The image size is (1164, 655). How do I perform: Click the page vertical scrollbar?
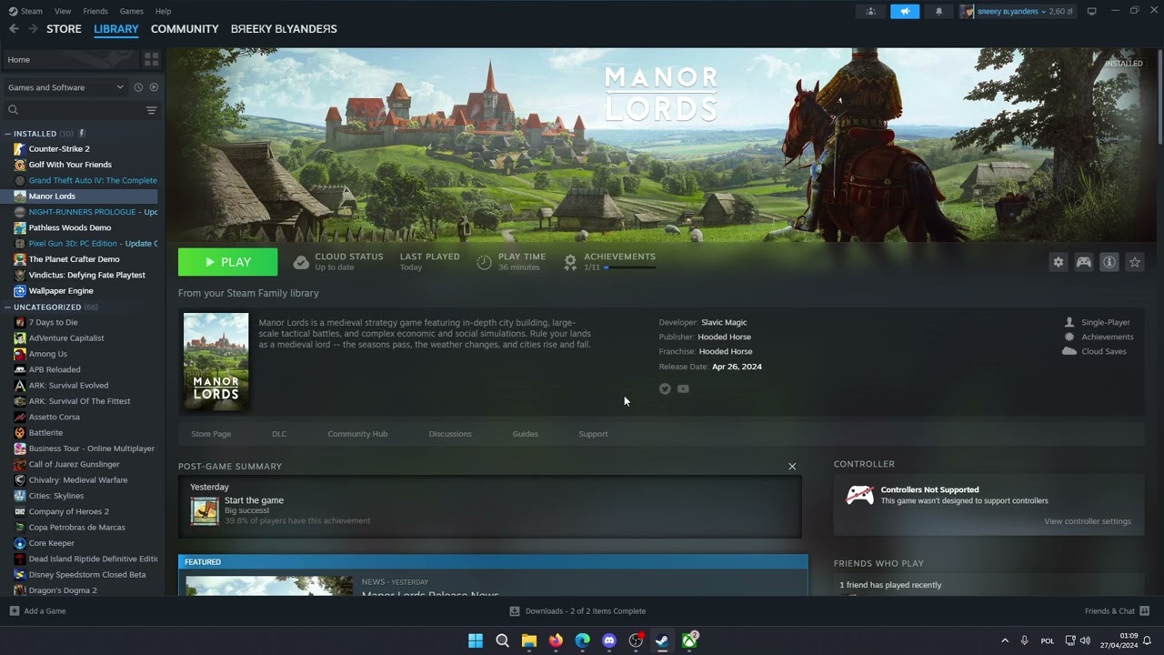[x=1159, y=96]
